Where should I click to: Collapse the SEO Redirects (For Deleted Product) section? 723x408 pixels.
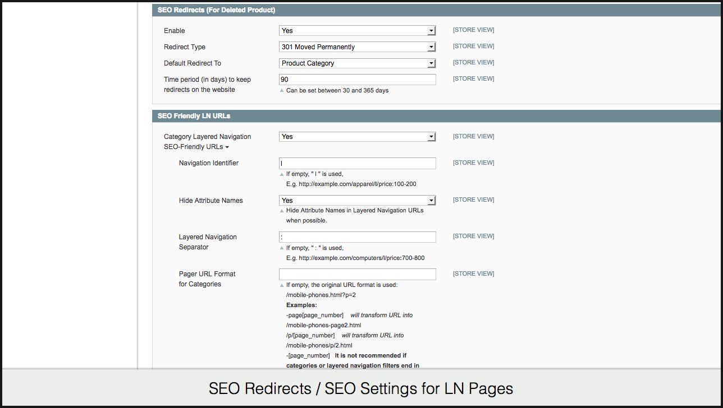click(216, 10)
